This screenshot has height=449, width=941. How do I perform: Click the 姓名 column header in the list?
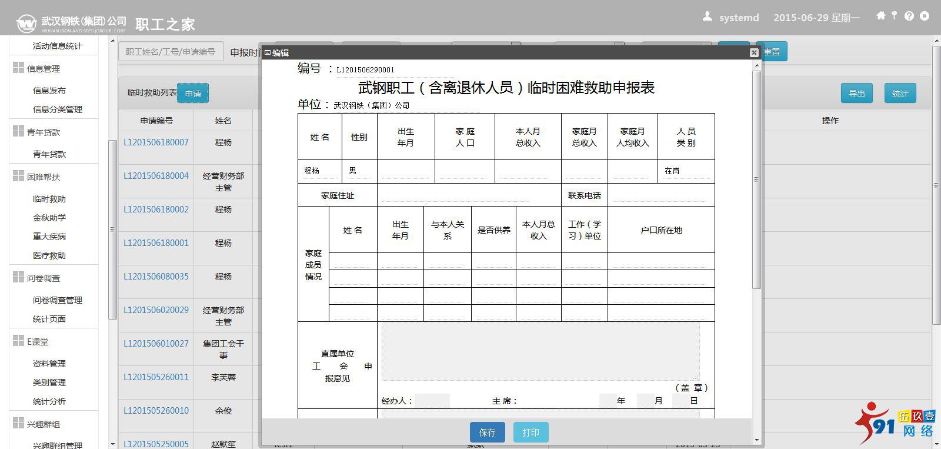[x=223, y=121]
